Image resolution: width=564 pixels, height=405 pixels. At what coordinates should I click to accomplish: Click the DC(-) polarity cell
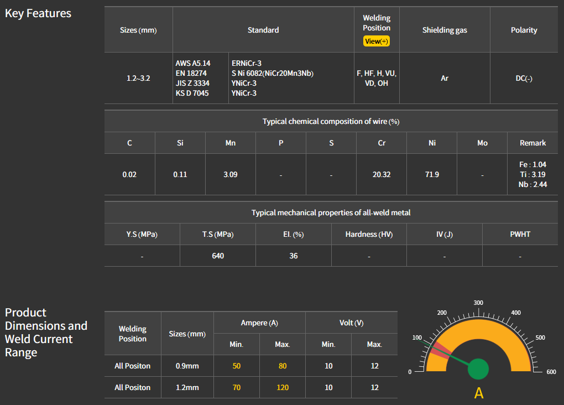pos(524,79)
